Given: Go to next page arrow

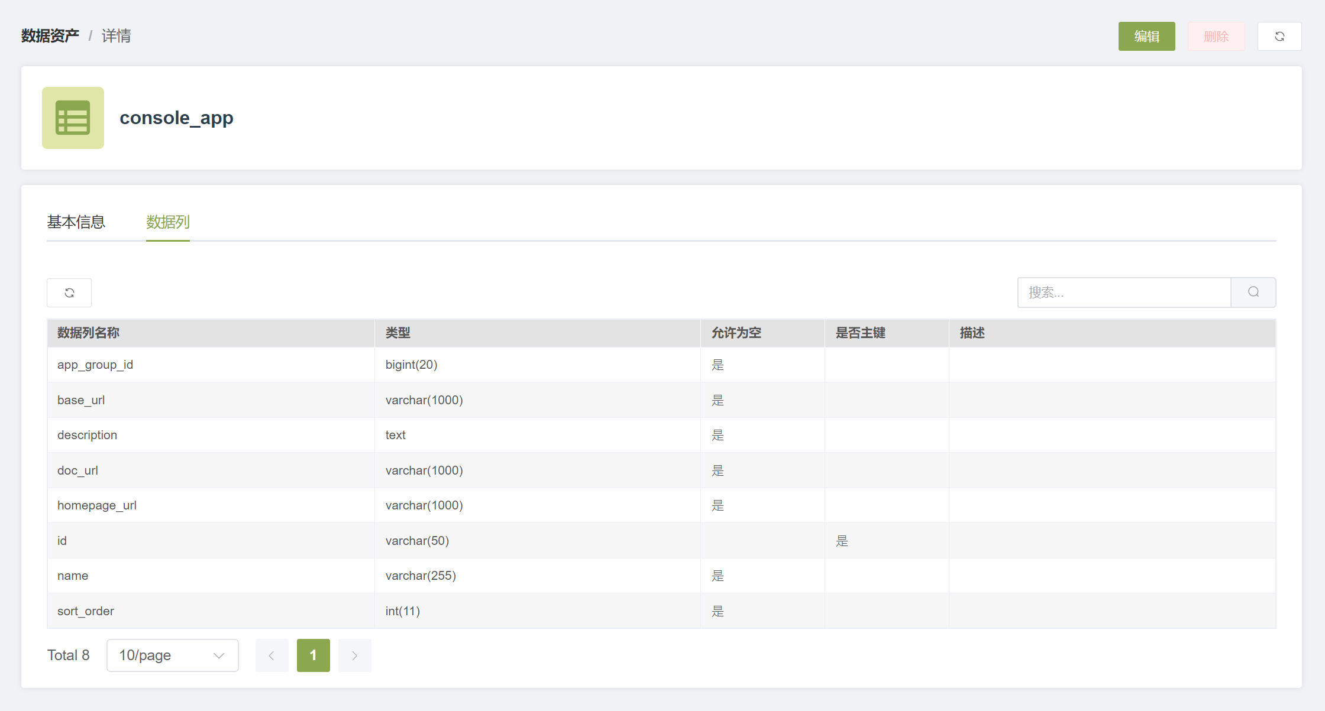Looking at the screenshot, I should [354, 655].
